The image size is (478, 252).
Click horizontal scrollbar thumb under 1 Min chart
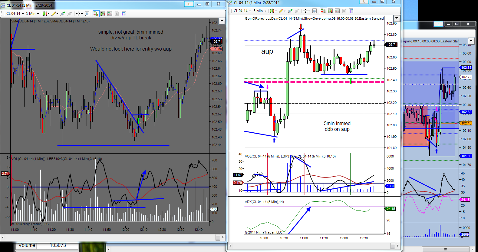tap(218, 237)
